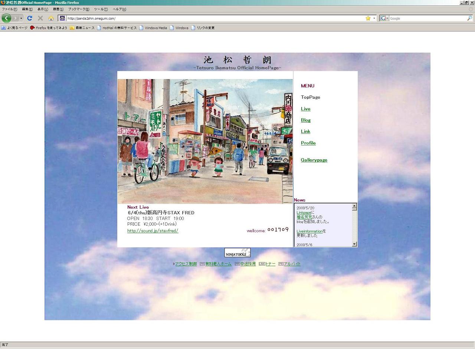
Task: Click the Live menu link
Action: click(x=305, y=109)
